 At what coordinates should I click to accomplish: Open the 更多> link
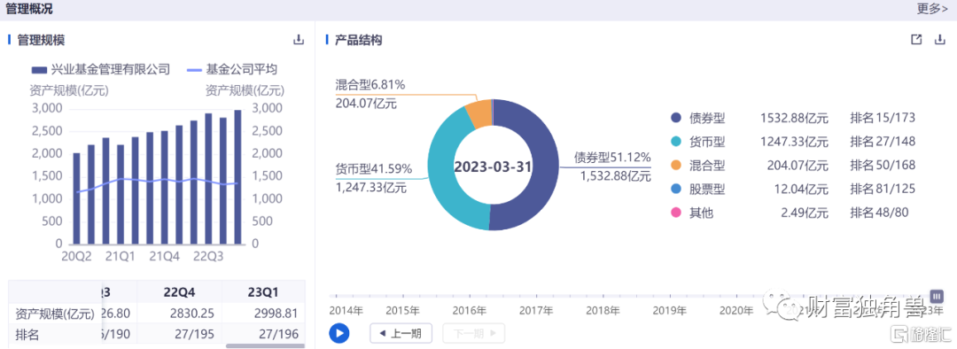coord(932,9)
